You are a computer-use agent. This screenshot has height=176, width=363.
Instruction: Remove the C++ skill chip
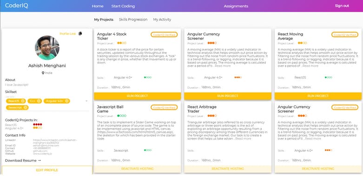click(x=39, y=101)
